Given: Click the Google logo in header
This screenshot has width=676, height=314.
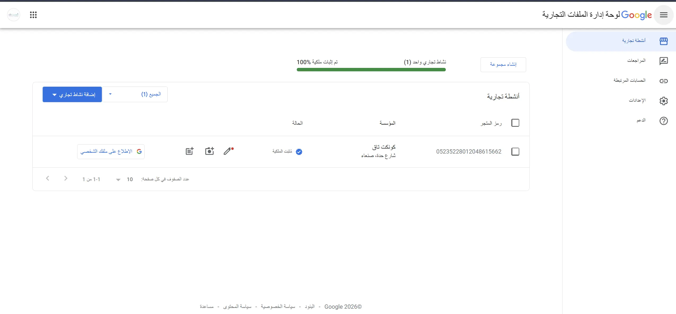Looking at the screenshot, I should click(x=636, y=15).
